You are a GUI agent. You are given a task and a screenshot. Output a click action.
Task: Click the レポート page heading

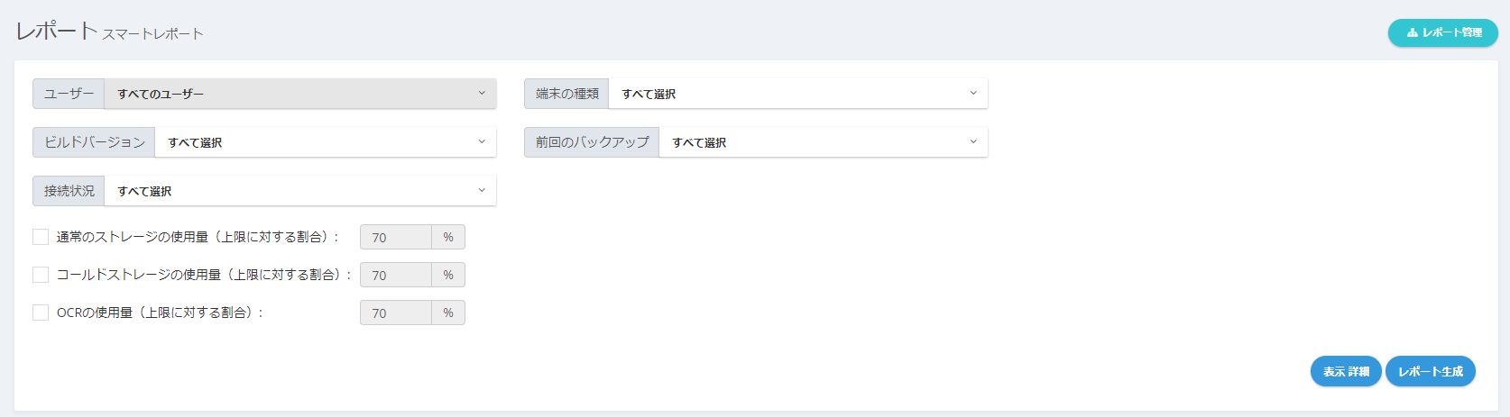coord(56,30)
